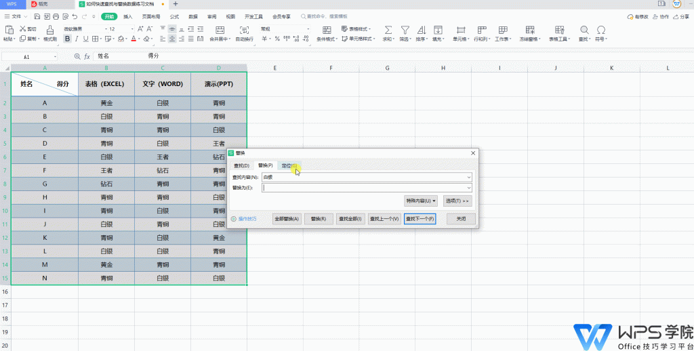The image size is (694, 351).
Task: Click the Find (查找) magnifier icon
Action: (584, 30)
